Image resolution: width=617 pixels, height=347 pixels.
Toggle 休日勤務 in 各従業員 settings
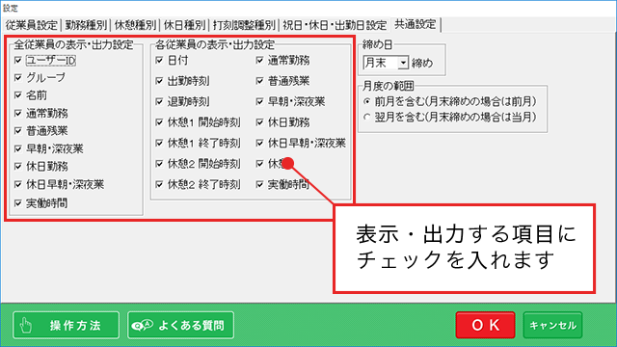(259, 122)
